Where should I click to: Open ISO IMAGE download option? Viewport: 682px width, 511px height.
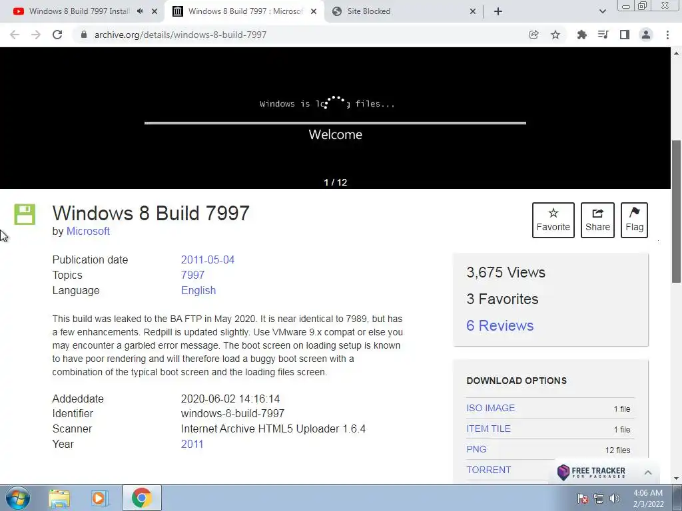click(x=490, y=408)
